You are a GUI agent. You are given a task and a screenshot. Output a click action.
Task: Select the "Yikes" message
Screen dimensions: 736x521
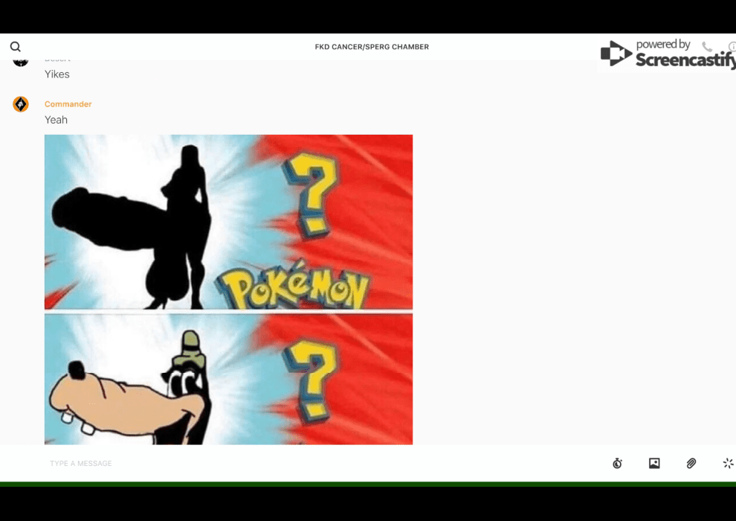click(57, 74)
